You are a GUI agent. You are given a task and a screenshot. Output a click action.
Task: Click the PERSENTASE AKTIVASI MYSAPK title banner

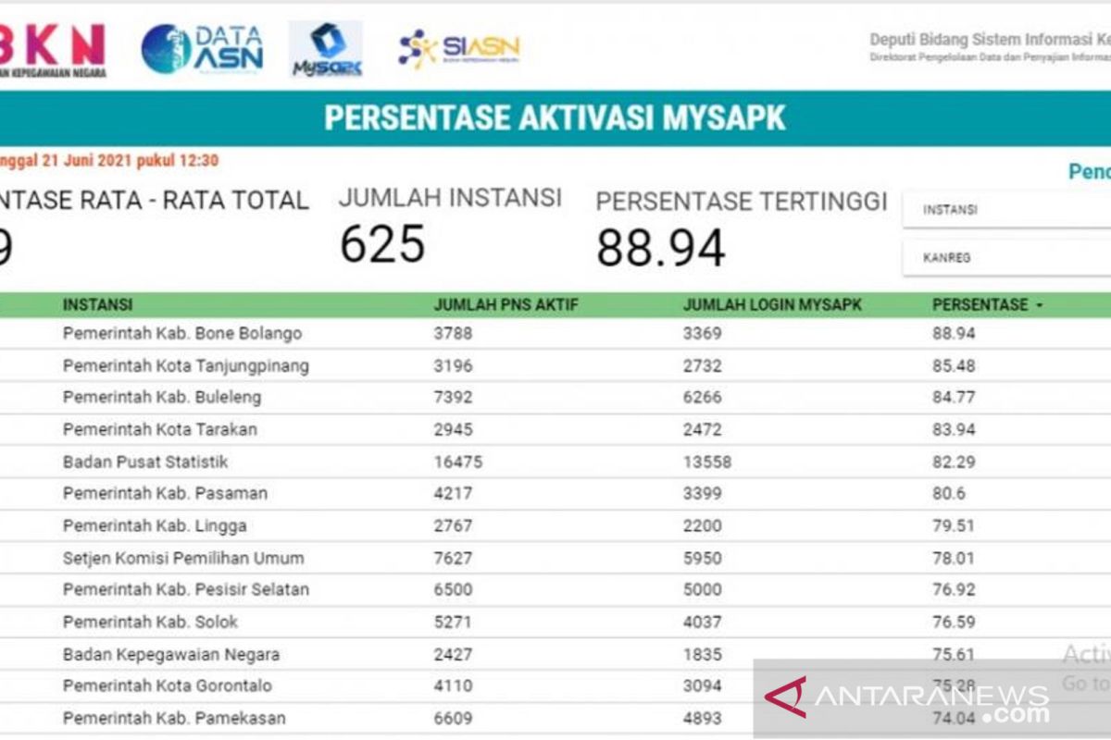click(x=555, y=117)
